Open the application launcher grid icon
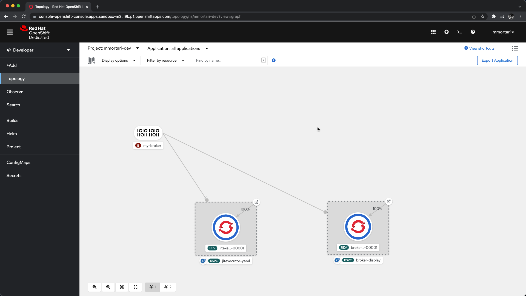 point(433,32)
